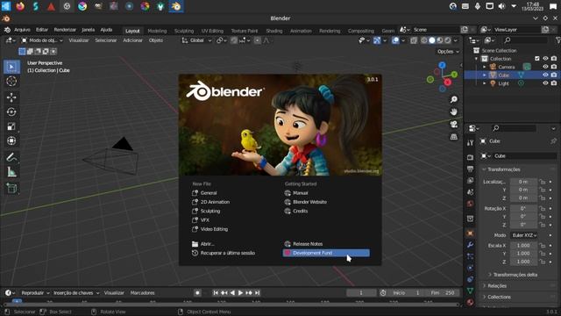This screenshot has width=561, height=316.
Task: Open the Output properties tab icon
Action: click(x=470, y=169)
